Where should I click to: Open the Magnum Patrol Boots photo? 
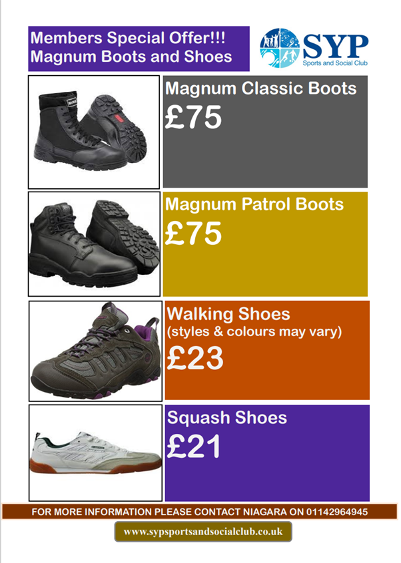tap(93, 244)
